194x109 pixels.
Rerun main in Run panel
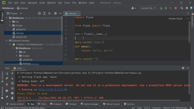pyautogui.click(x=7, y=73)
